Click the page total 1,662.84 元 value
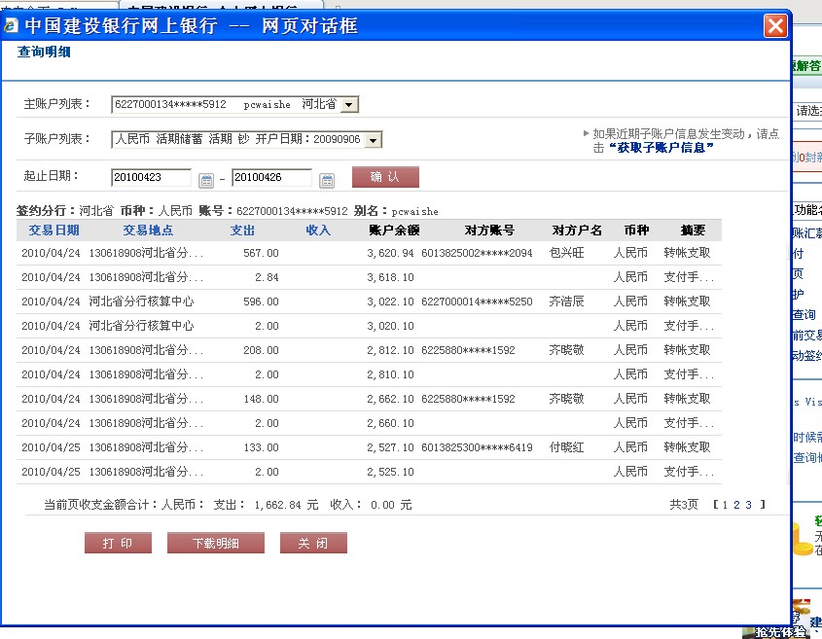 [286, 505]
